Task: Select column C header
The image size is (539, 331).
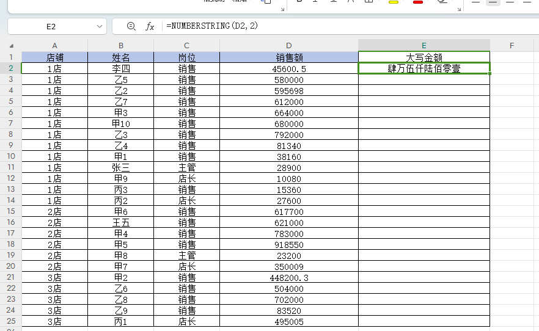Action: 186,45
